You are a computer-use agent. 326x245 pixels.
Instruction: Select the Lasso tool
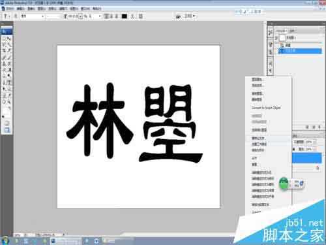[x=4, y=45]
